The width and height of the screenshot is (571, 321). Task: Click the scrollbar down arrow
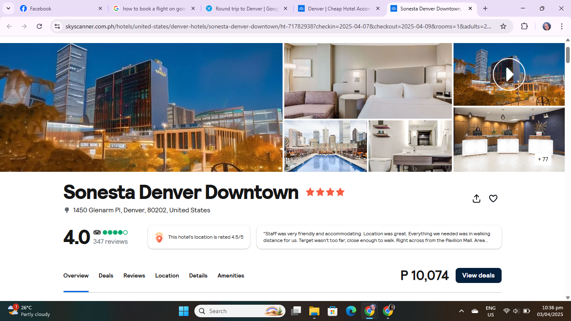click(x=568, y=298)
